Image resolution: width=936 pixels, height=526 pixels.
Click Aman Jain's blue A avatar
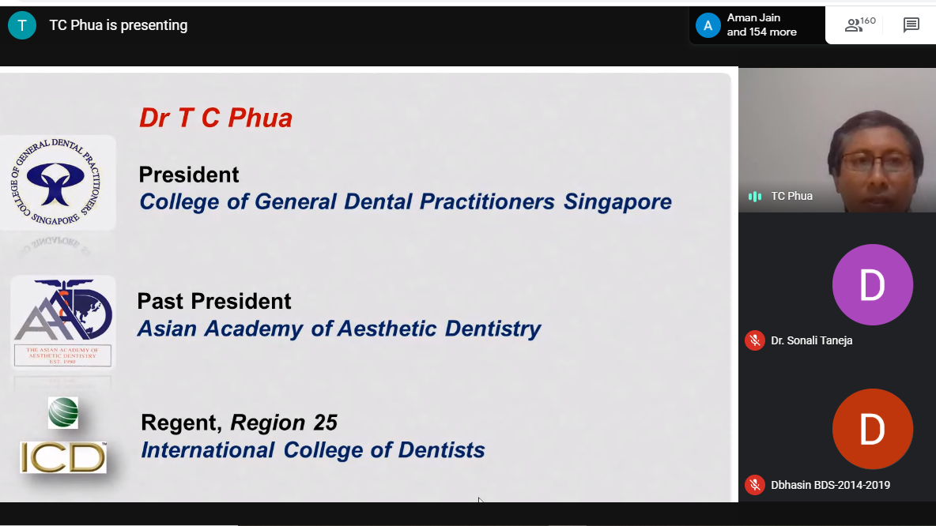708,25
